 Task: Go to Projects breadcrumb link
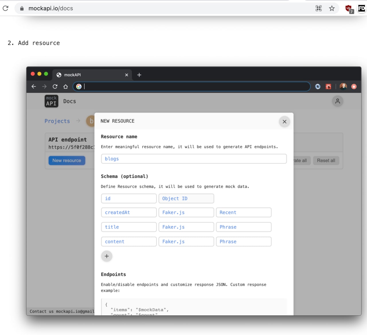coord(57,121)
